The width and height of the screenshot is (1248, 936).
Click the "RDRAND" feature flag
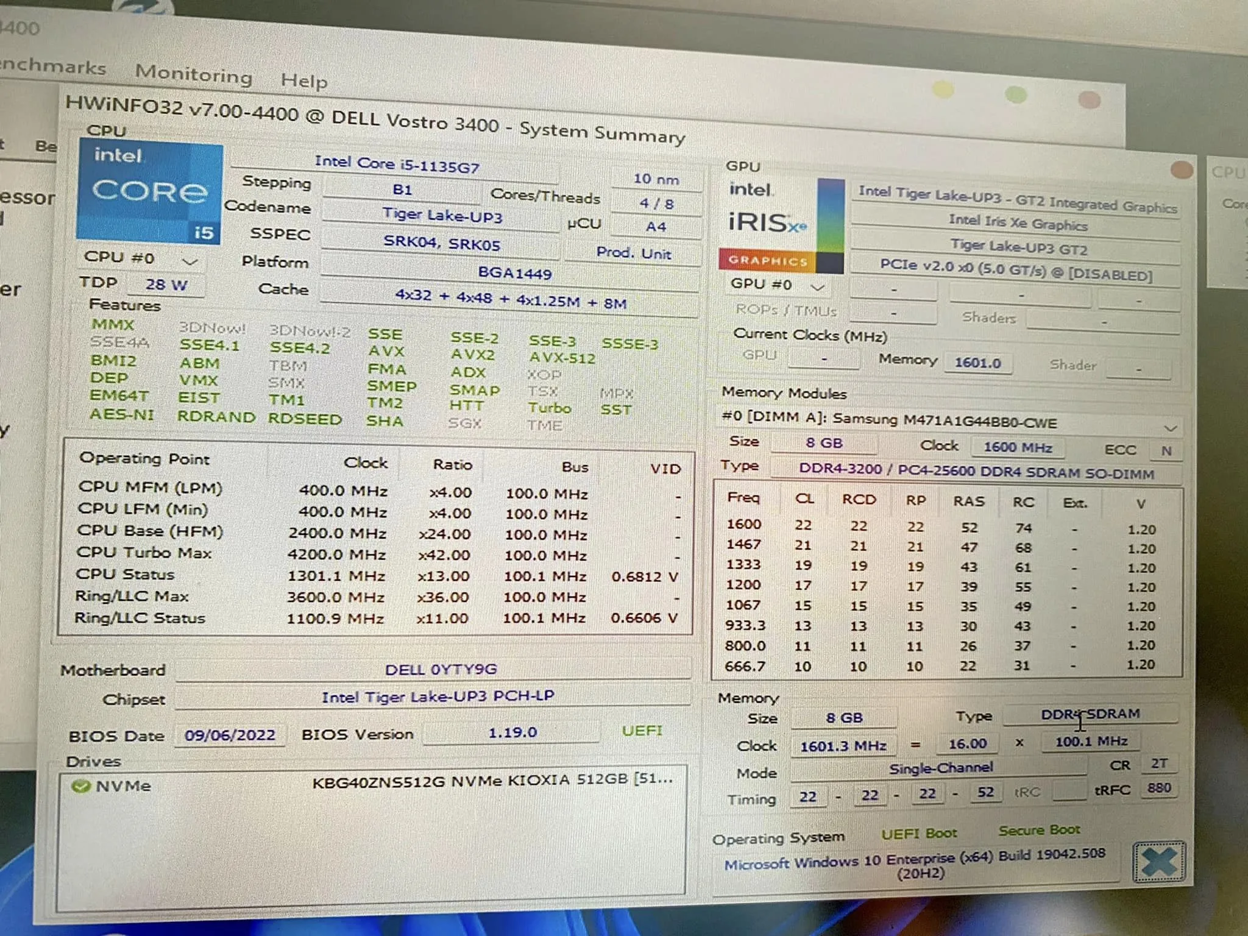tap(216, 417)
